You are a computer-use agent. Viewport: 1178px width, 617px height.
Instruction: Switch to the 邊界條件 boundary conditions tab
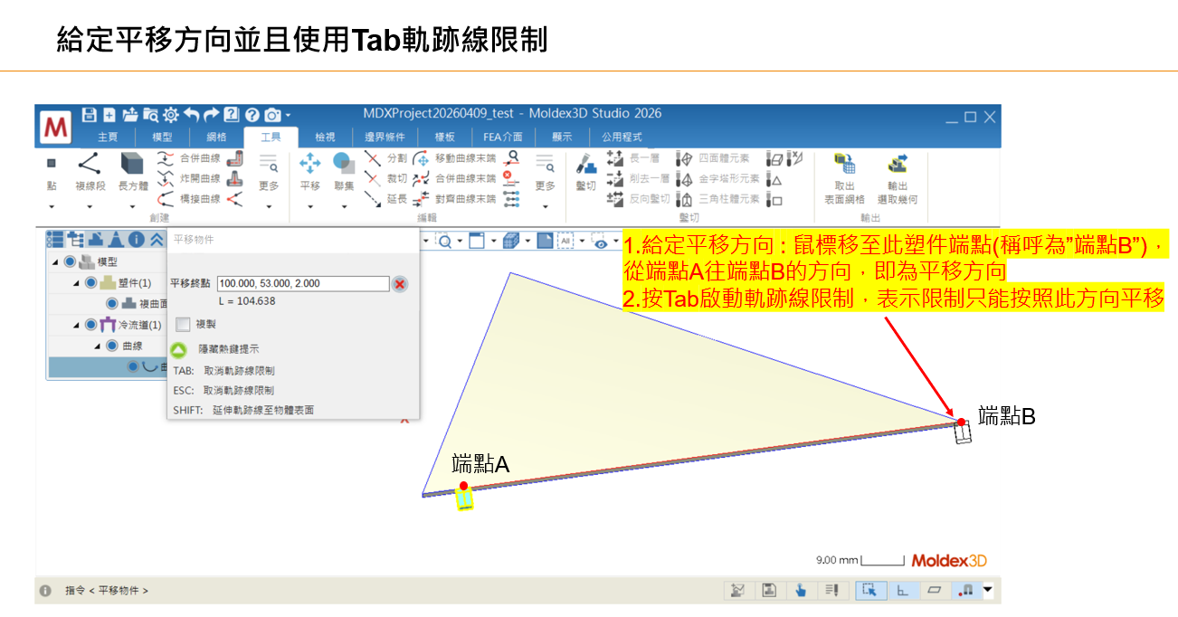click(x=385, y=137)
